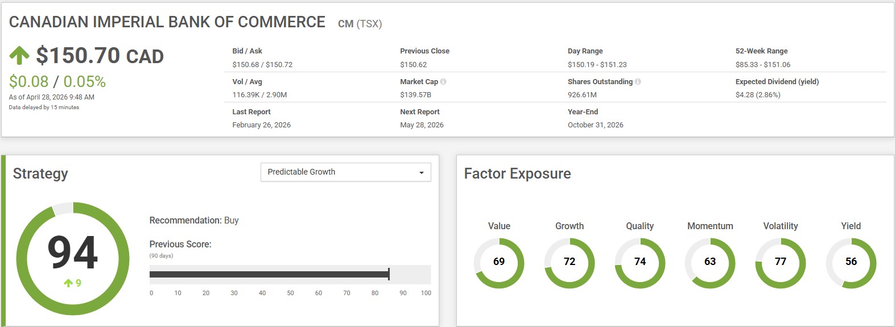Click the Shares Outstanding info icon

pyautogui.click(x=638, y=82)
